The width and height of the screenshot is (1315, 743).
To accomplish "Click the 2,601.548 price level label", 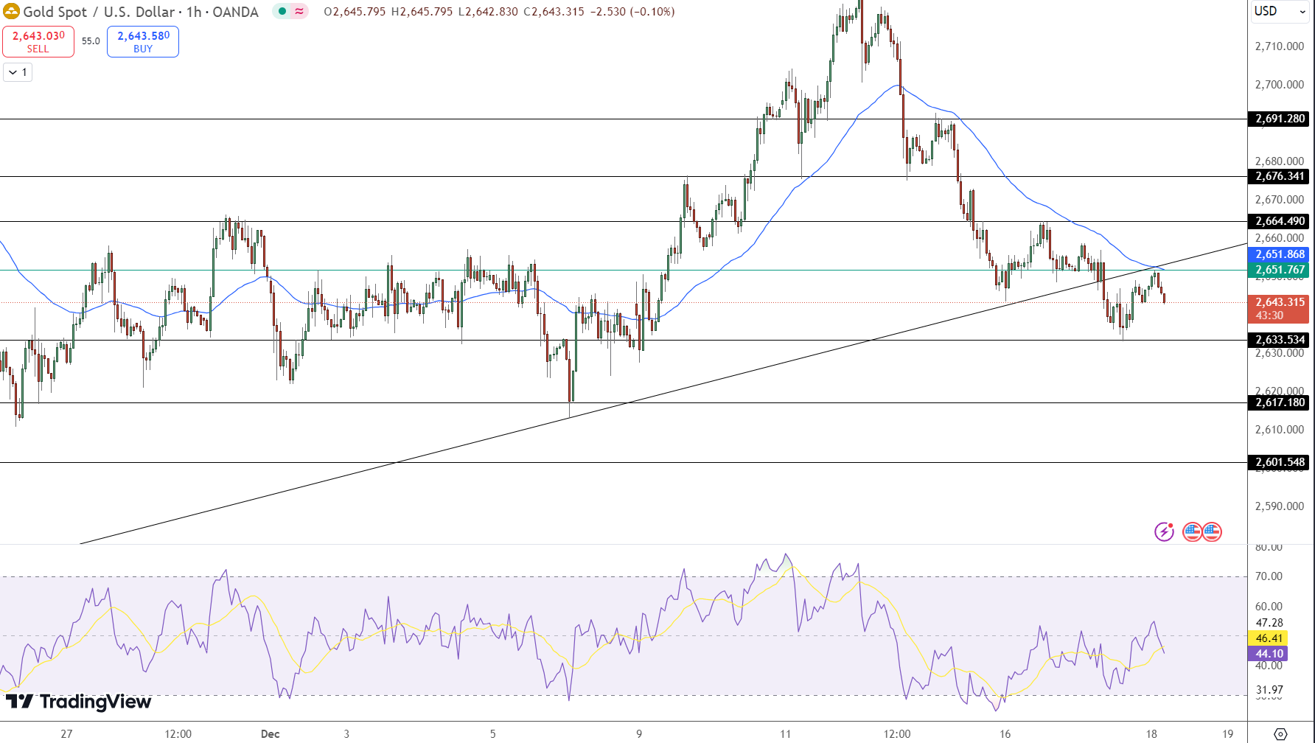I will 1279,462.
